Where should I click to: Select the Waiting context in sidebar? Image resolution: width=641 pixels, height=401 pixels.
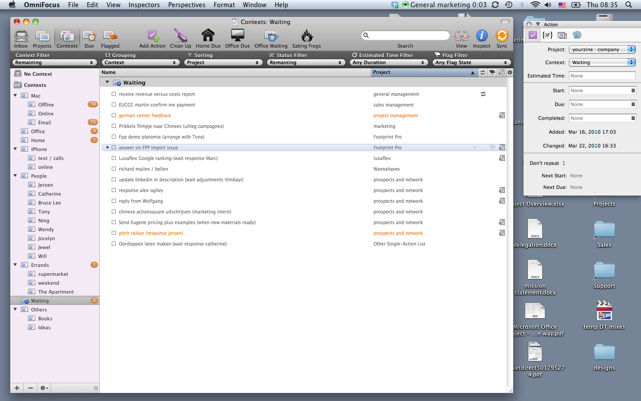pos(55,301)
